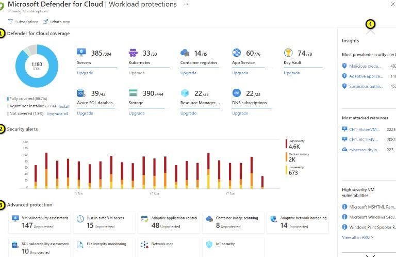This screenshot has width=396, height=257.
Task: Click the Upgrade link under Azure SQL databases
Action: [85, 113]
